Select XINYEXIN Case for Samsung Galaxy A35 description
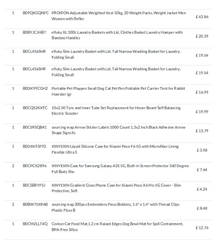The height and width of the screenshot is (243, 216). 120,169
